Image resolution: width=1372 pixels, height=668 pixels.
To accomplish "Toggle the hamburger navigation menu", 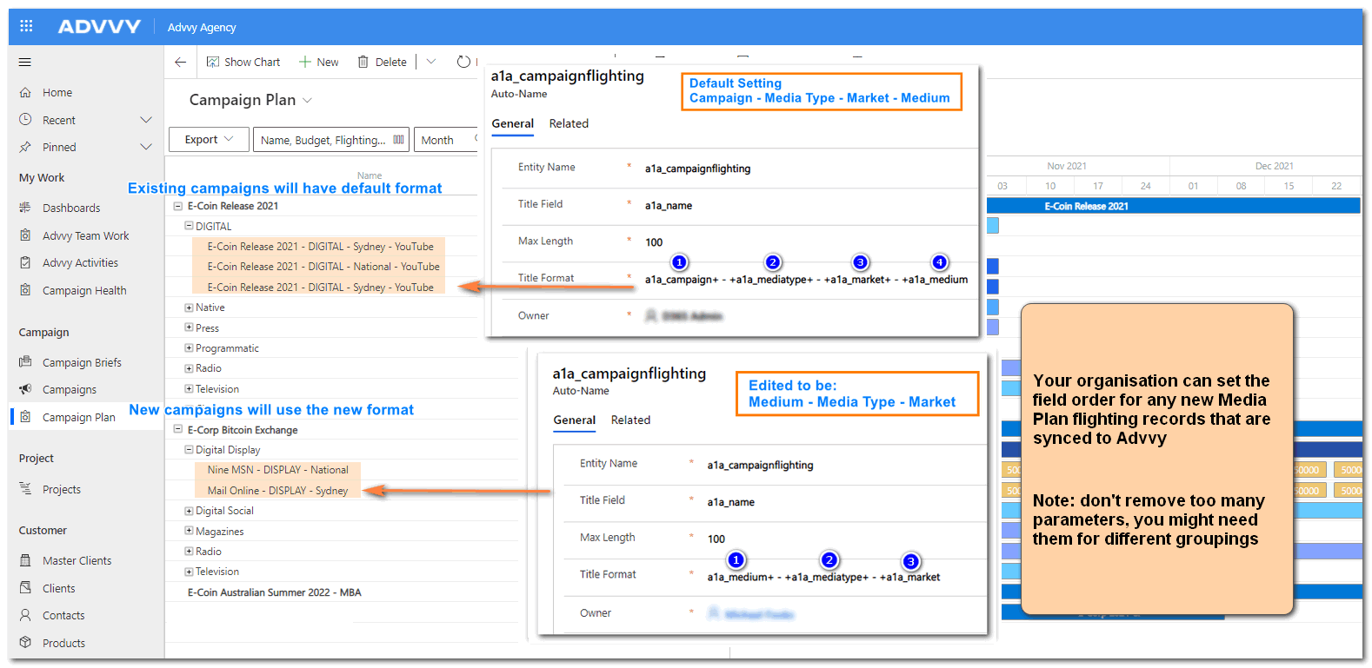I will 25,62.
